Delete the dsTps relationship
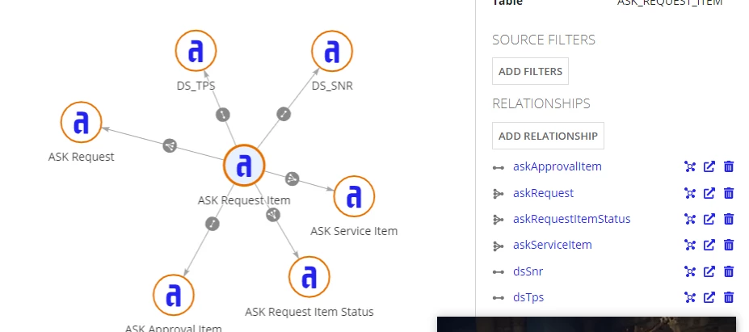 tap(729, 297)
